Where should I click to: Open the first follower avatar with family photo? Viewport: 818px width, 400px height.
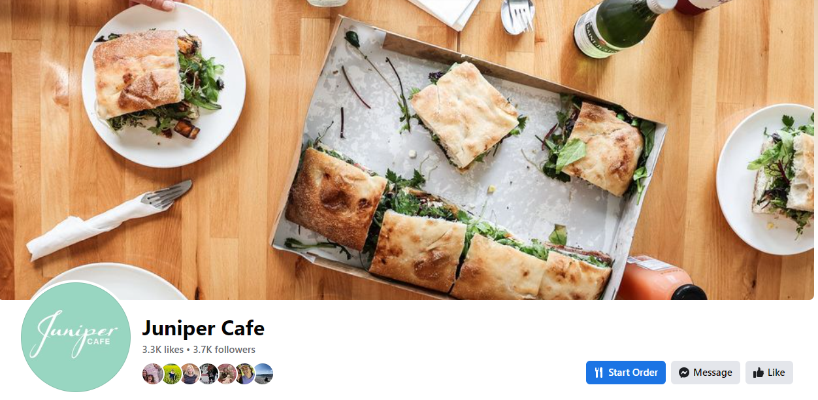point(153,374)
